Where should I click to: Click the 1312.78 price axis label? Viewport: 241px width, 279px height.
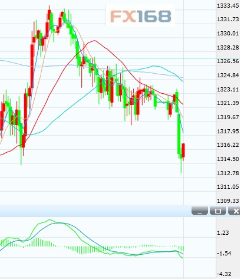[228, 173]
